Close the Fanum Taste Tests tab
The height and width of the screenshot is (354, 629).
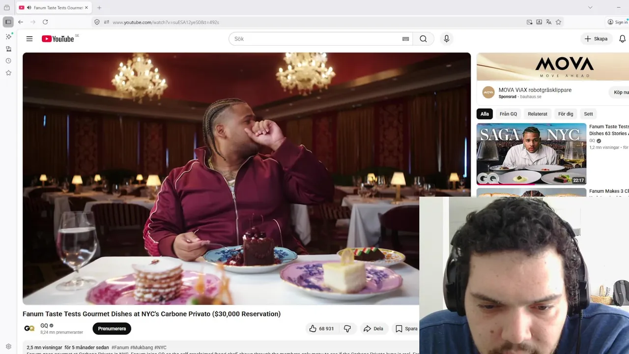pos(87,8)
